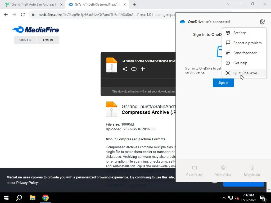Screen dimensions: 271x203
Task: Click 'File size: 1000MB' text
Action: pos(120,124)
